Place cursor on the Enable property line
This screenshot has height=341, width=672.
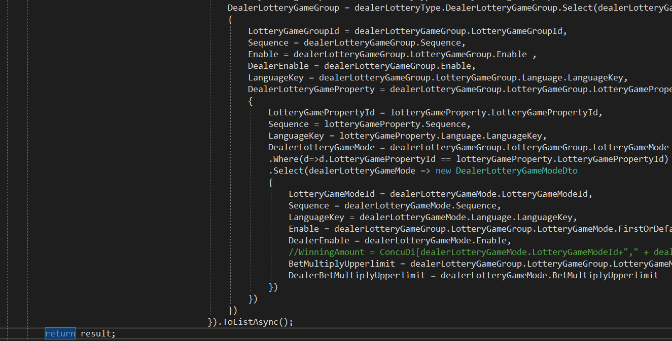[263, 54]
